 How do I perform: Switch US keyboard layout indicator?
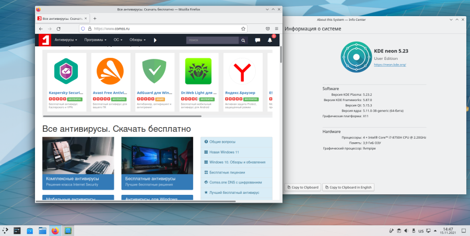point(421,231)
